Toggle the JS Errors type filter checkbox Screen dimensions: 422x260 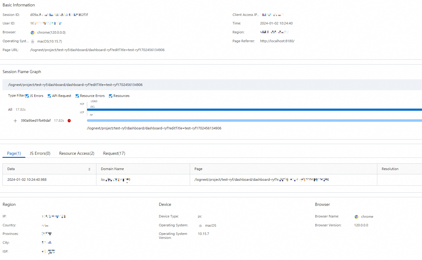27,96
